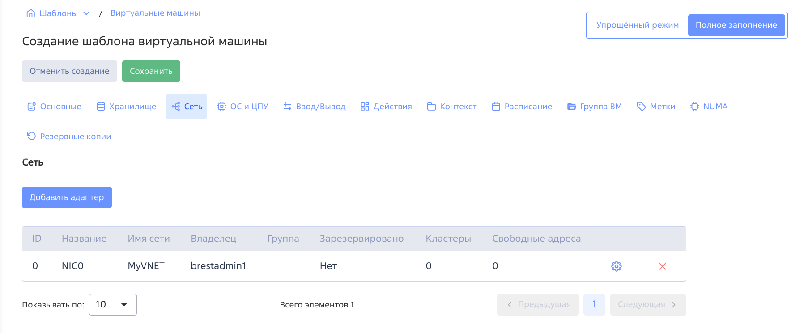This screenshot has width=791, height=333.
Task: Open the rows-per-page dropdown showing 10
Action: coord(113,304)
